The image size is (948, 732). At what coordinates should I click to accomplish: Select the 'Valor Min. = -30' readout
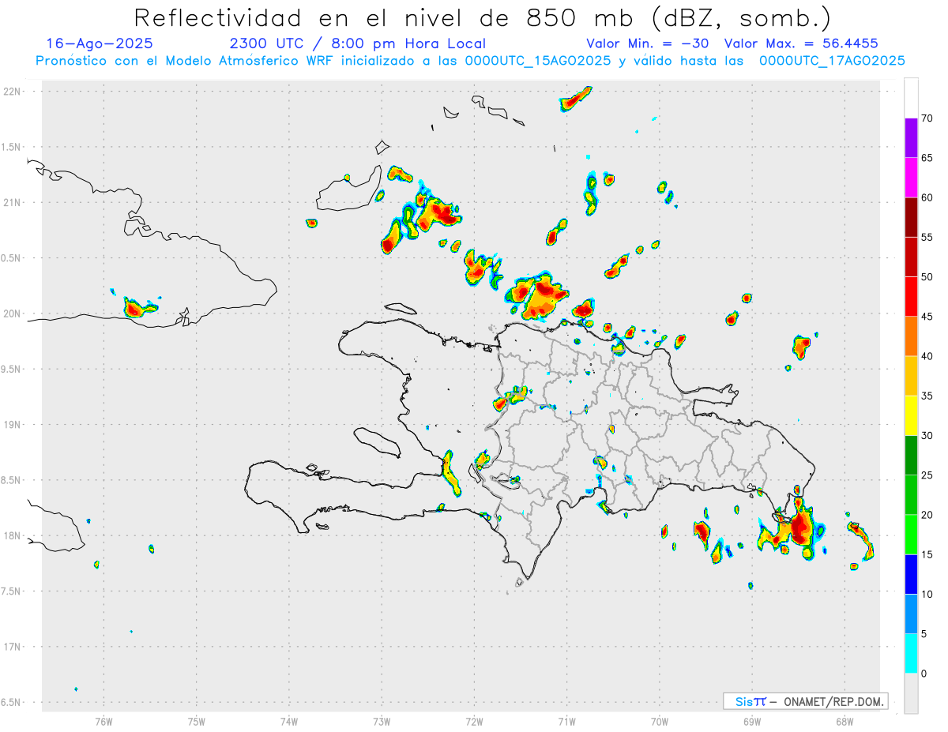tap(648, 44)
